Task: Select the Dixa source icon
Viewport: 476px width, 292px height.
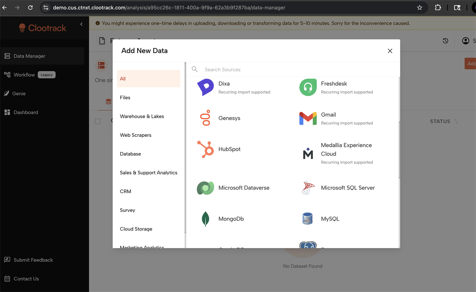Action: 205,87
